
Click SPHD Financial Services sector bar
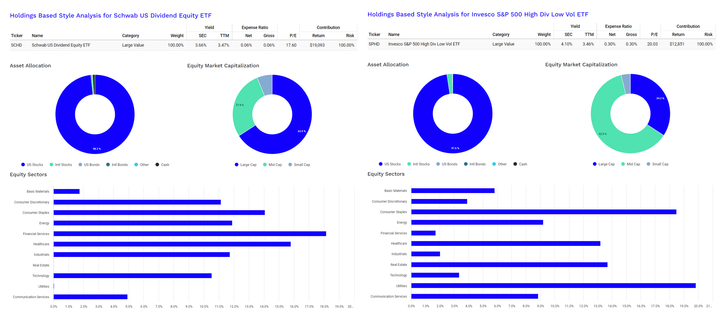pos(423,233)
